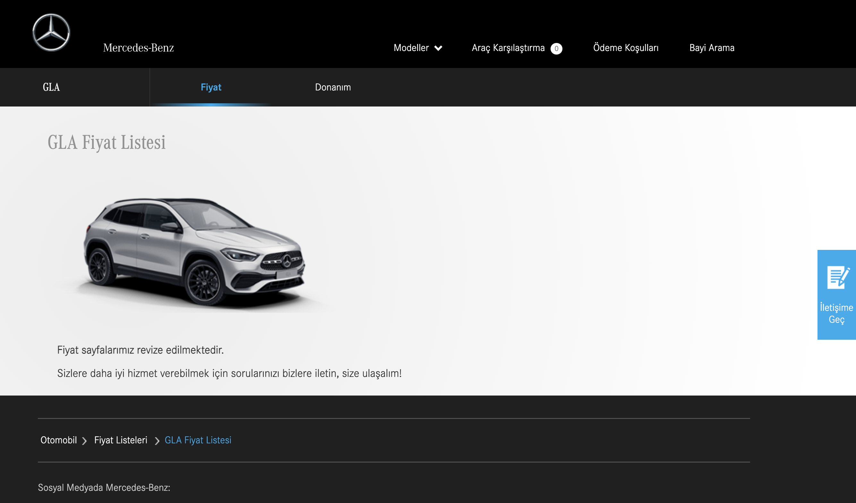Select the star emblem on the GLA grille
This screenshot has height=503, width=856.
287,261
